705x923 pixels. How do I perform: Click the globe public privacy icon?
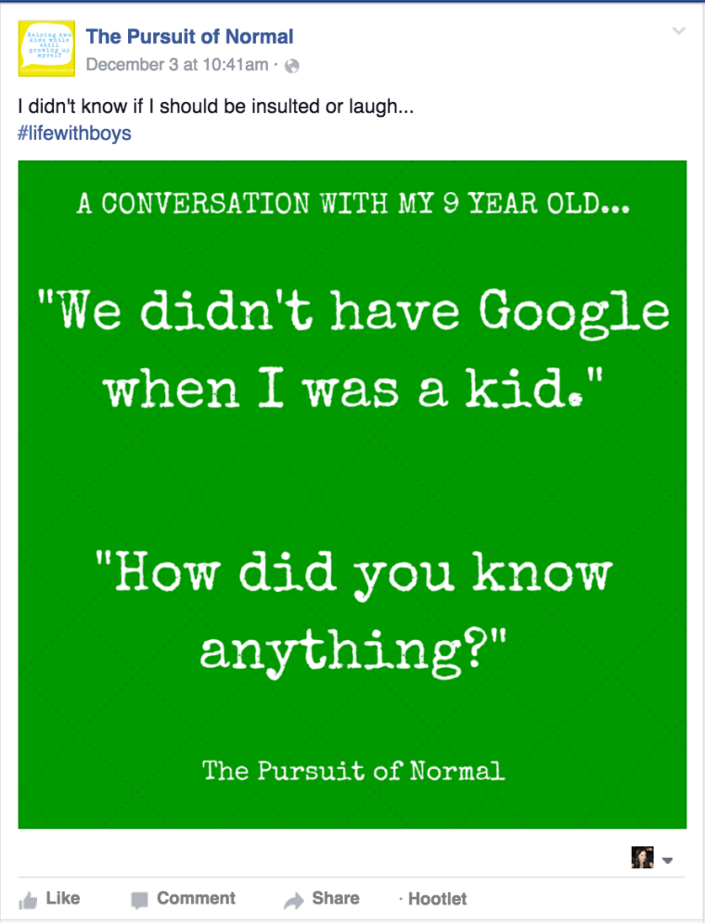(x=292, y=66)
